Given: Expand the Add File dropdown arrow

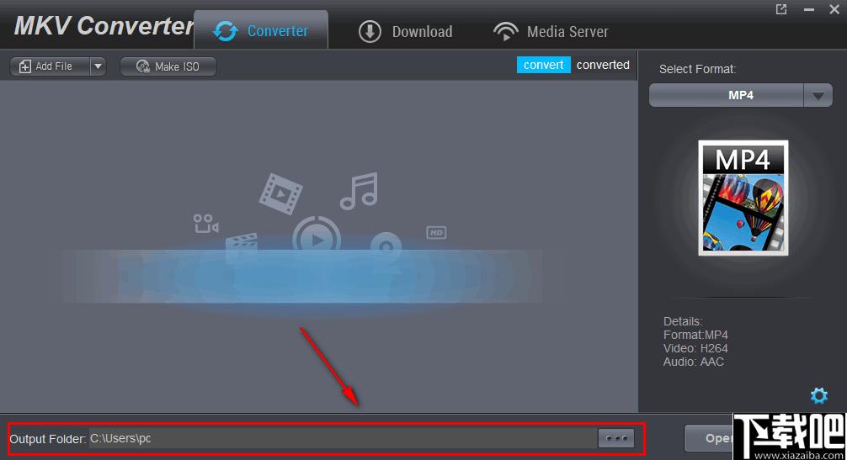Looking at the screenshot, I should [x=98, y=66].
